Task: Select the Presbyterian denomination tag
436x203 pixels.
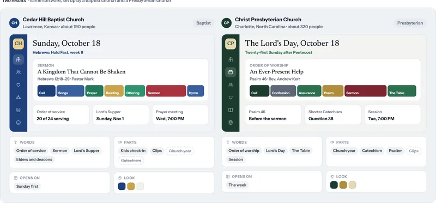Action: [x=410, y=23]
